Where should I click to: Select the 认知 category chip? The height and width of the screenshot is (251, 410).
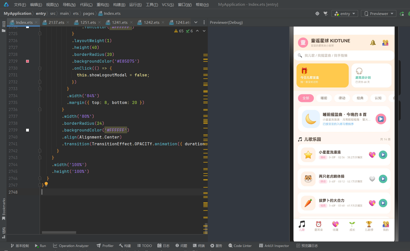(378, 98)
